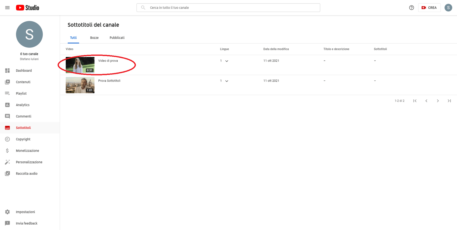Expand languages dropdown for Video di prova
Screen dimensions: 457x230
click(x=227, y=61)
